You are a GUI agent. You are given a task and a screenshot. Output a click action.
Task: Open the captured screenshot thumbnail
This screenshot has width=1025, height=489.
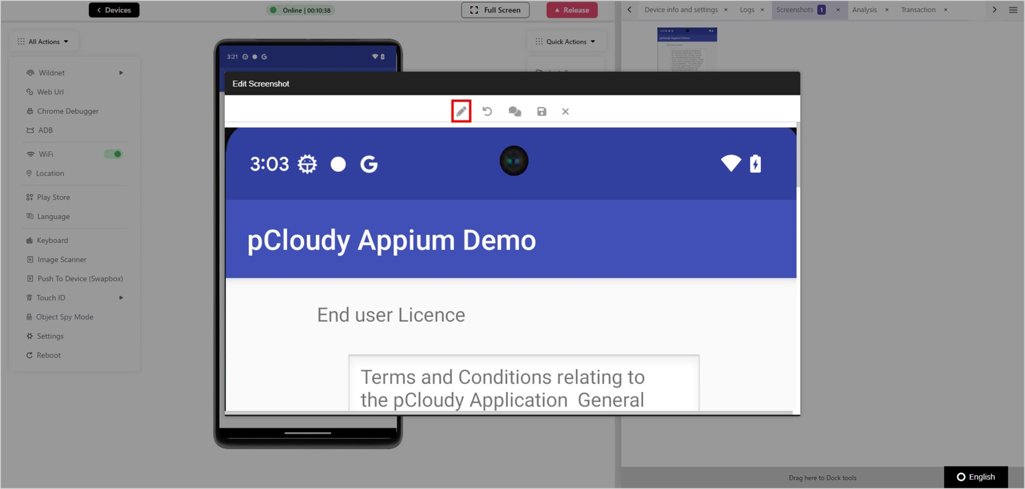[x=687, y=49]
